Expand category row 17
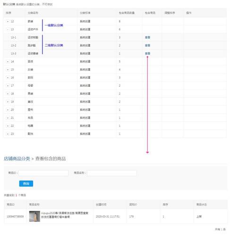This screenshot has height=236, width=230. click(8, 85)
